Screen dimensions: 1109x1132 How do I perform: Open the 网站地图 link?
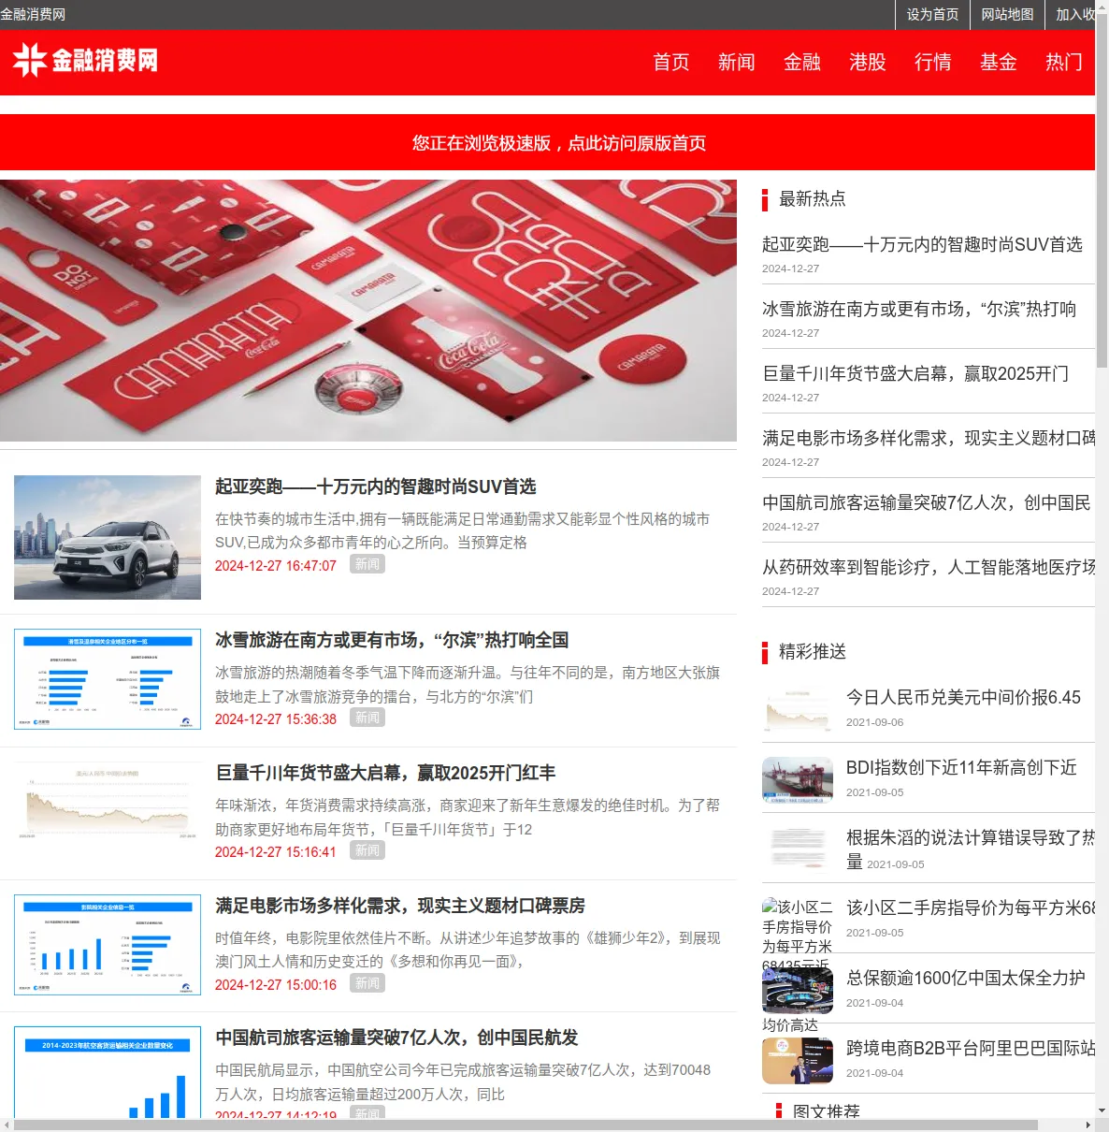1007,14
